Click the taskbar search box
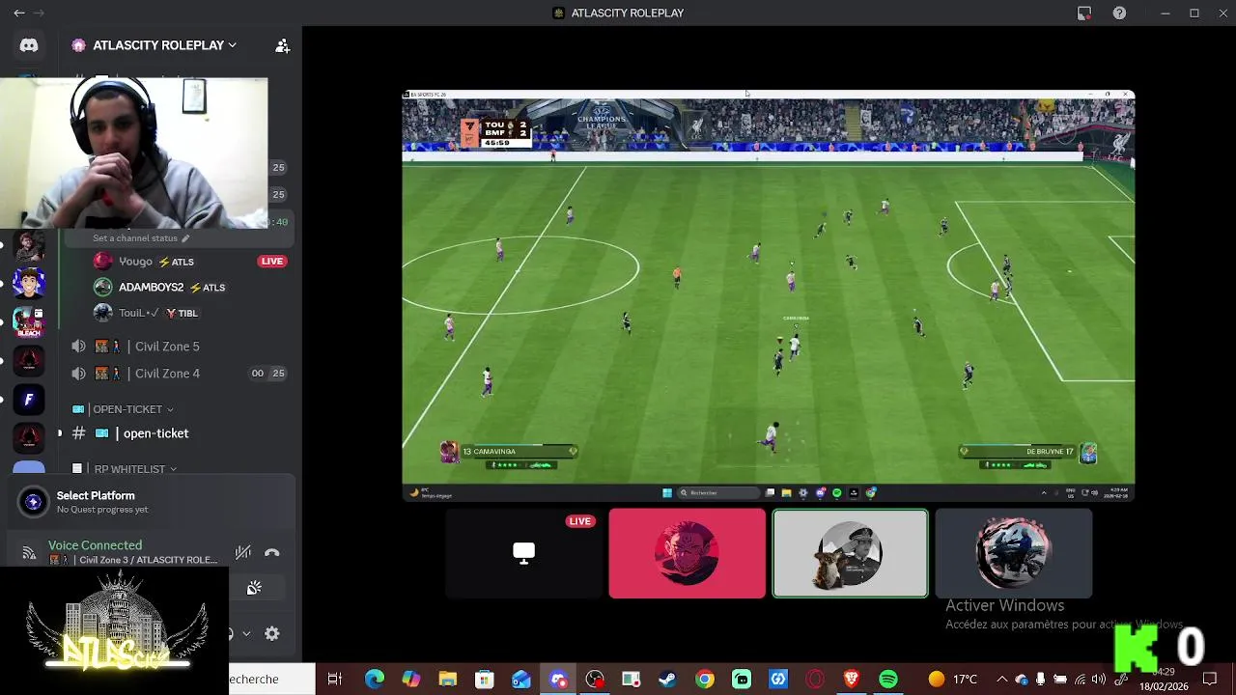 271,680
